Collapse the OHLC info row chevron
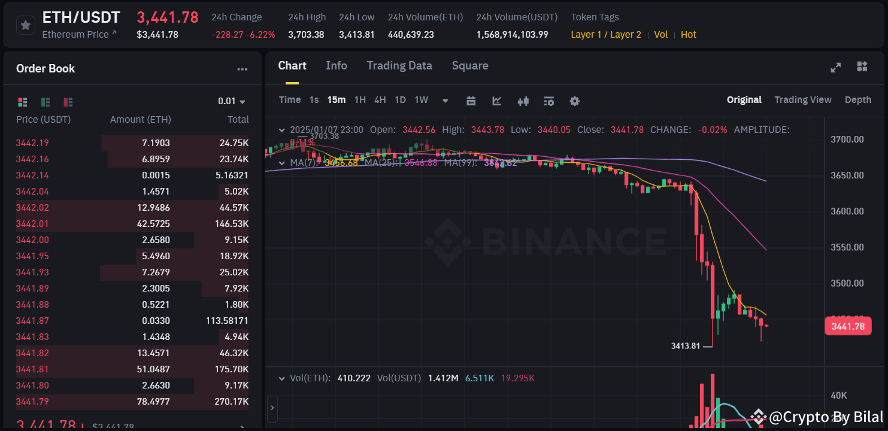This screenshot has height=431, width=888. [x=282, y=129]
